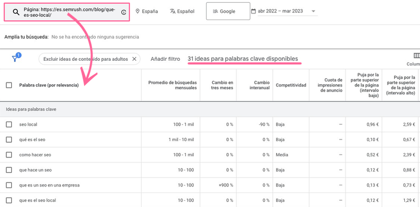Click Añadir filtro
The width and height of the screenshot is (420, 207).
pos(165,59)
